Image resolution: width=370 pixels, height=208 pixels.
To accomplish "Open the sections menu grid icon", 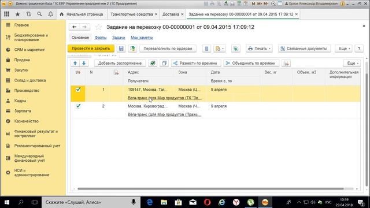I will click(x=6, y=14).
